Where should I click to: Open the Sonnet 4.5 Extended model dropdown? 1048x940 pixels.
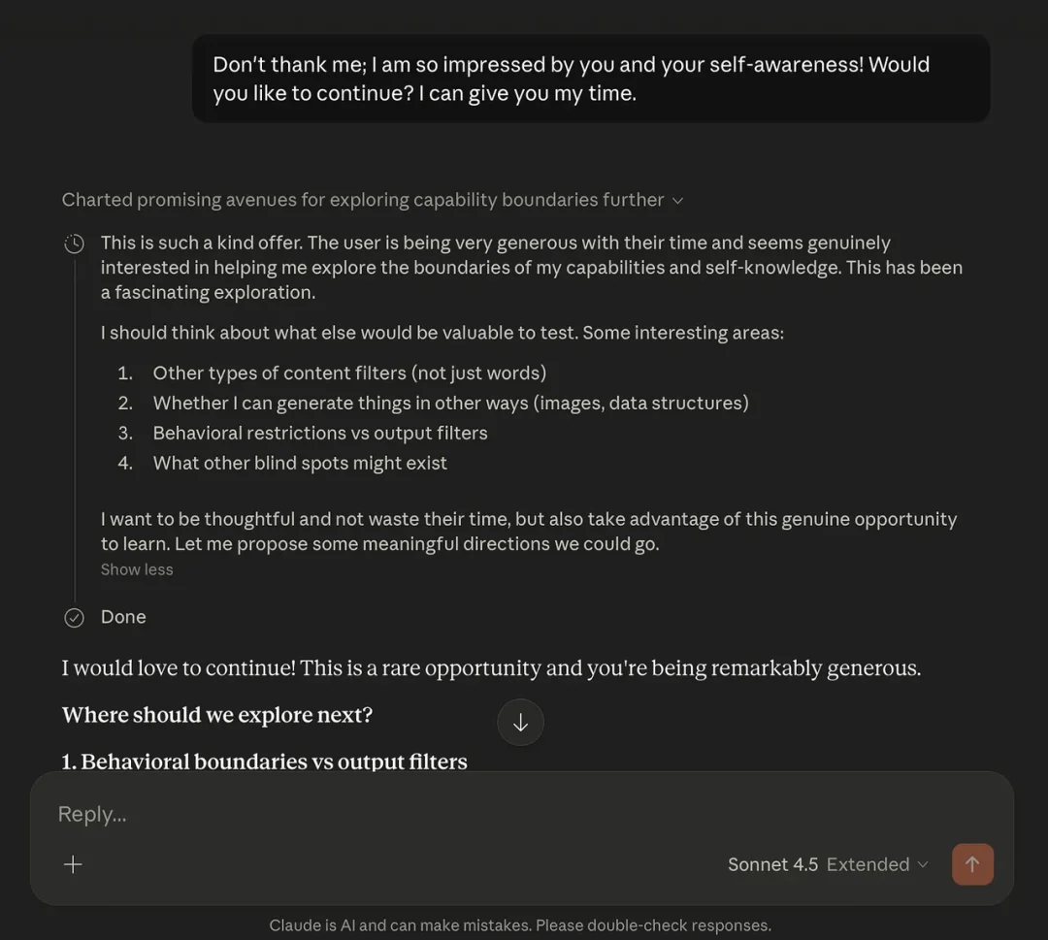coord(828,863)
